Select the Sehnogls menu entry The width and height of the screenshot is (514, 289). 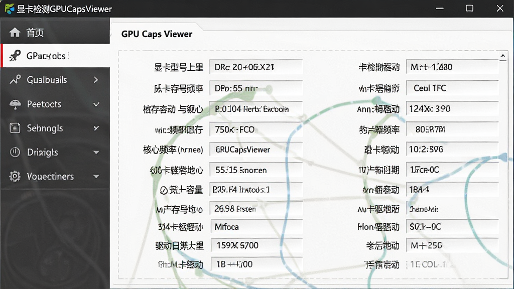click(55, 128)
